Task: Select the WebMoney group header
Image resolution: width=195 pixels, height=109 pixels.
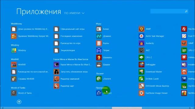Action: tap(16, 24)
